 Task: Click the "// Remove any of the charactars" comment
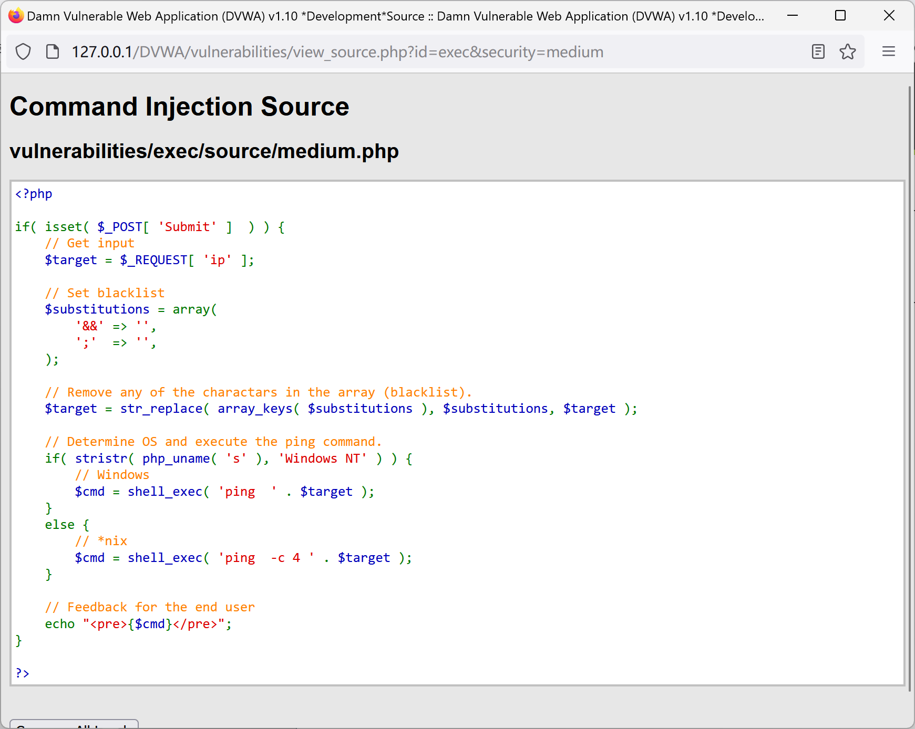(259, 392)
